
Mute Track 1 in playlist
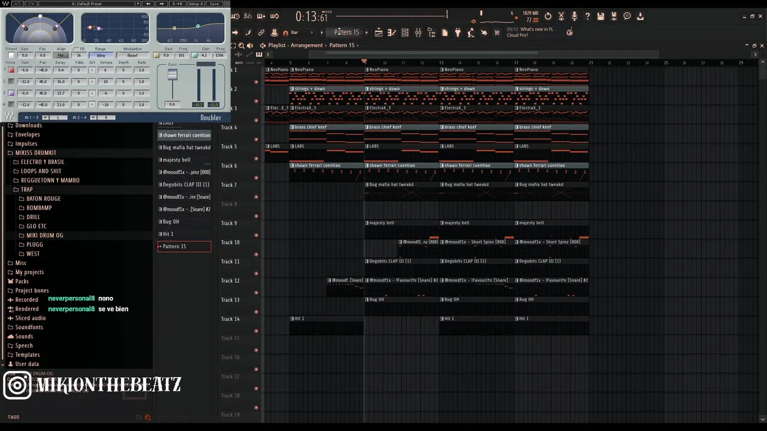pos(256,82)
